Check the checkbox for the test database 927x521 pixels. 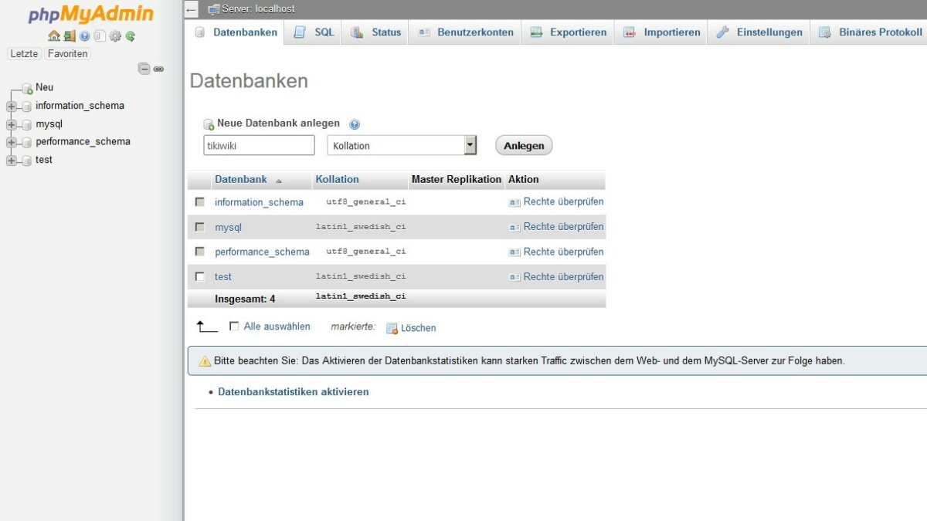pos(200,276)
